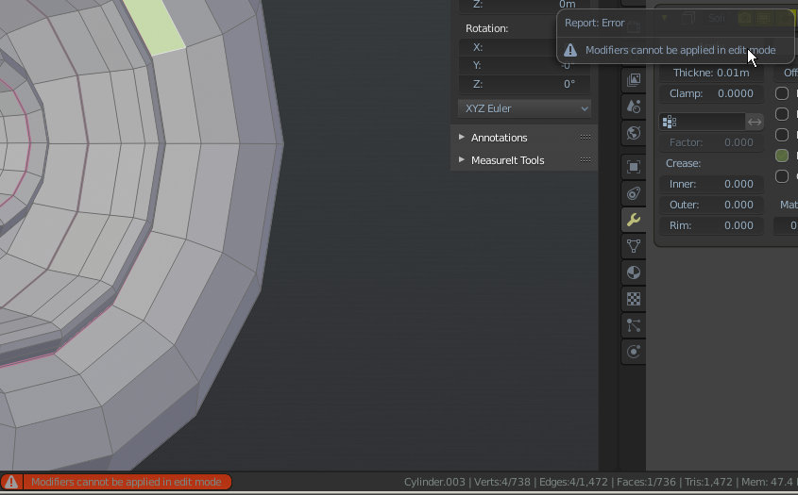Viewport: 798px width, 495px height.
Task: Click the Clamp 0.0000 field
Action: [x=711, y=93]
